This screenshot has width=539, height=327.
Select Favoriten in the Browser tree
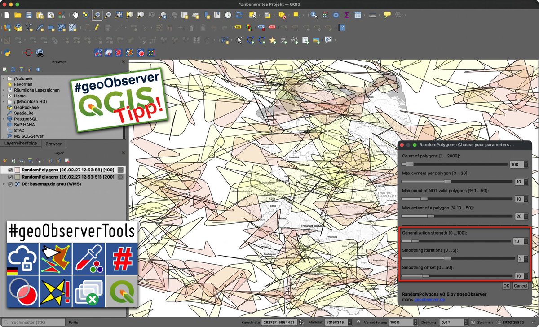pyautogui.click(x=23, y=84)
